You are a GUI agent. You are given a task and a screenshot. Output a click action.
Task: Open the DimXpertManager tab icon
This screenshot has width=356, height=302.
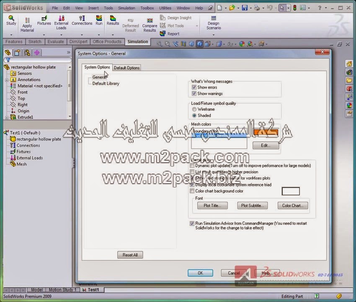[37, 52]
